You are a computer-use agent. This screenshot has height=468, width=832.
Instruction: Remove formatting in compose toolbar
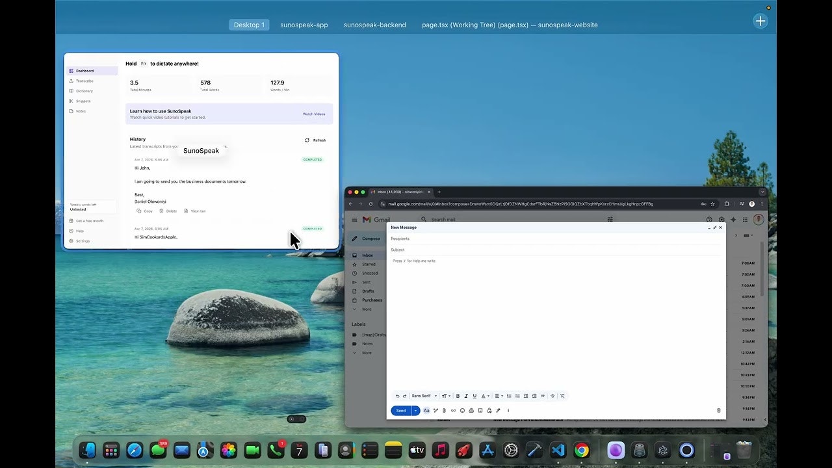pyautogui.click(x=562, y=396)
